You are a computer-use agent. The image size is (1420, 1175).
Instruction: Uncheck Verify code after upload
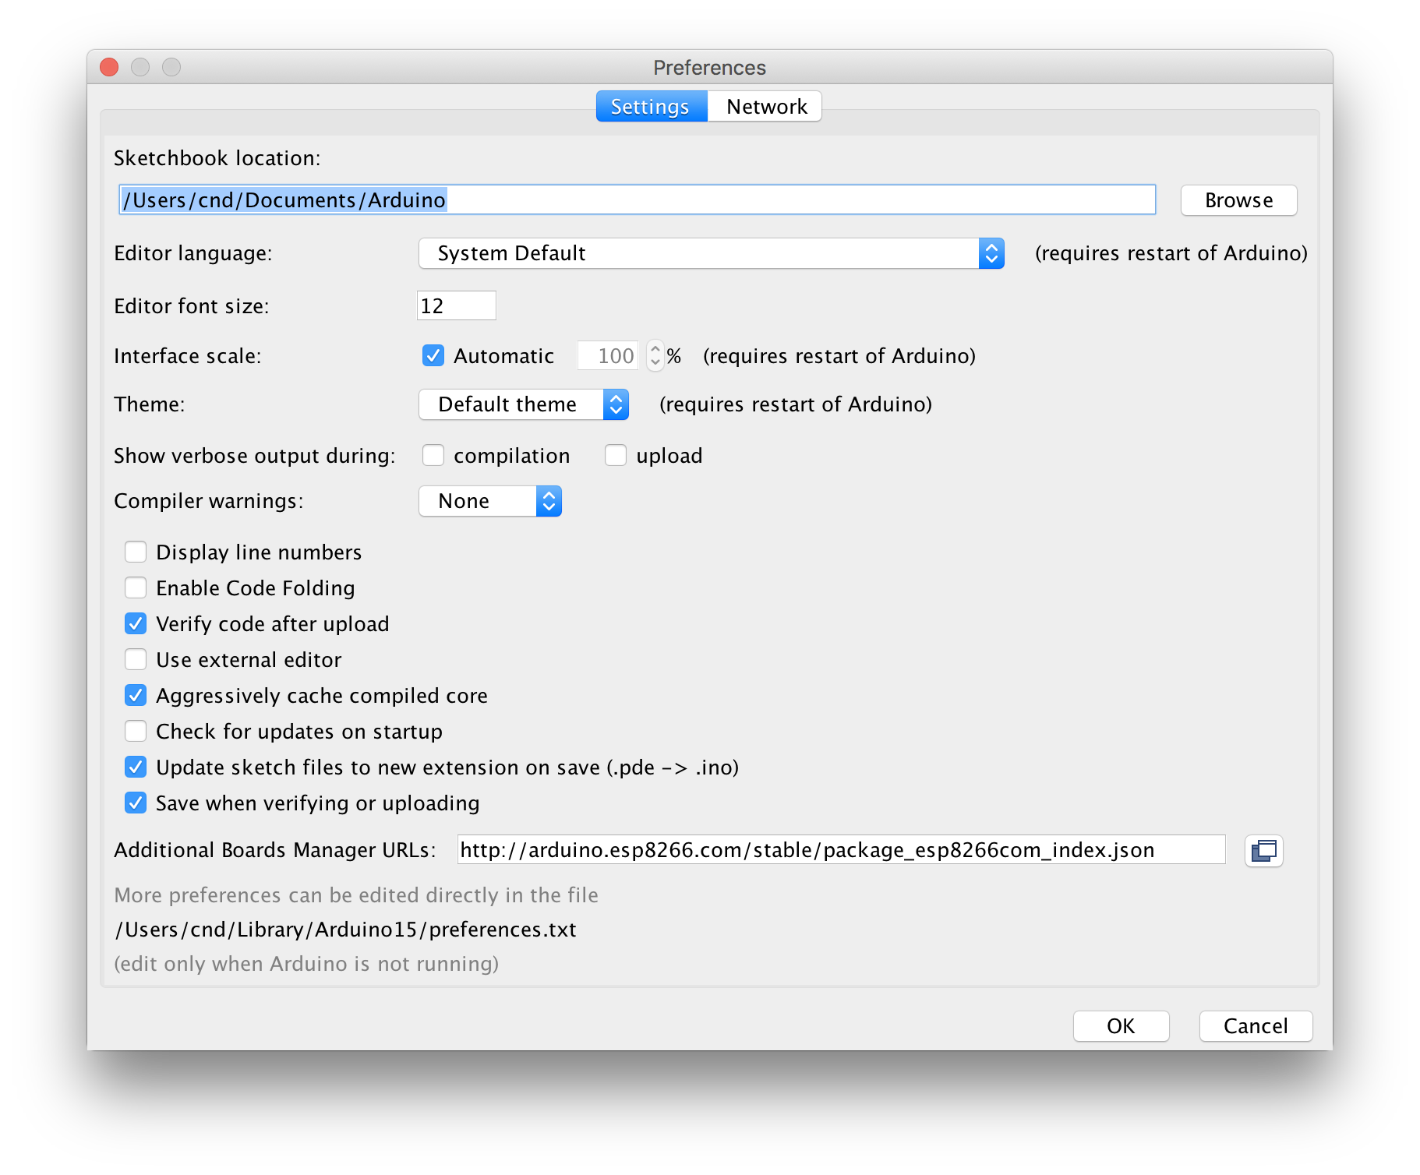click(136, 624)
